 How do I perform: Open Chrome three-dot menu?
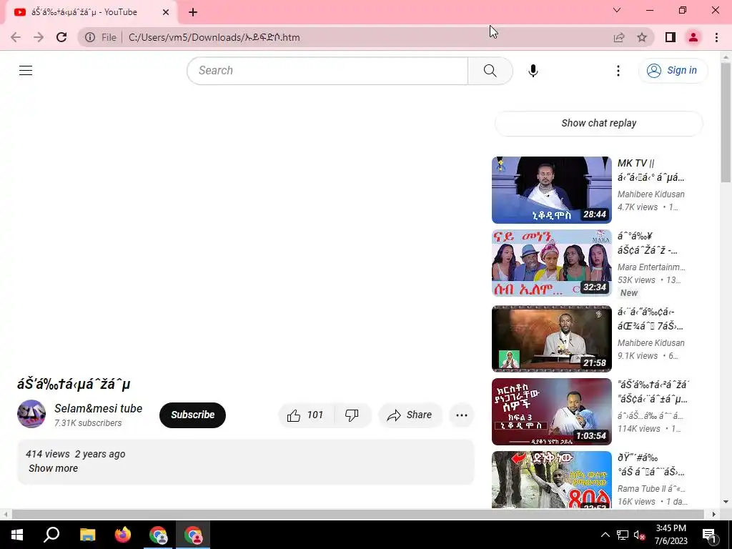pyautogui.click(x=716, y=37)
